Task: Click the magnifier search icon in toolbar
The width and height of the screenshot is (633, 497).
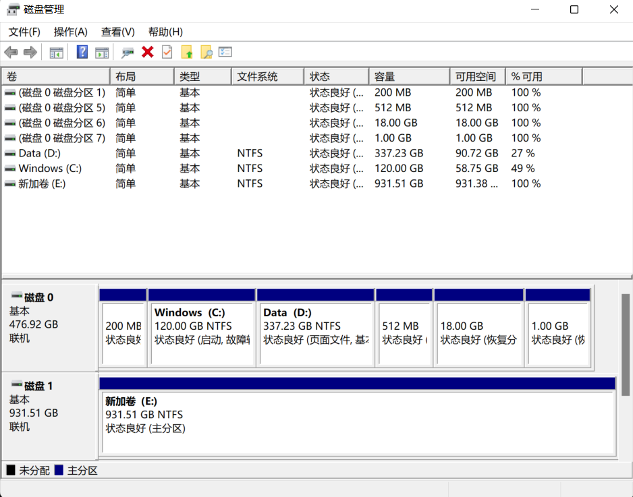Action: (207, 52)
